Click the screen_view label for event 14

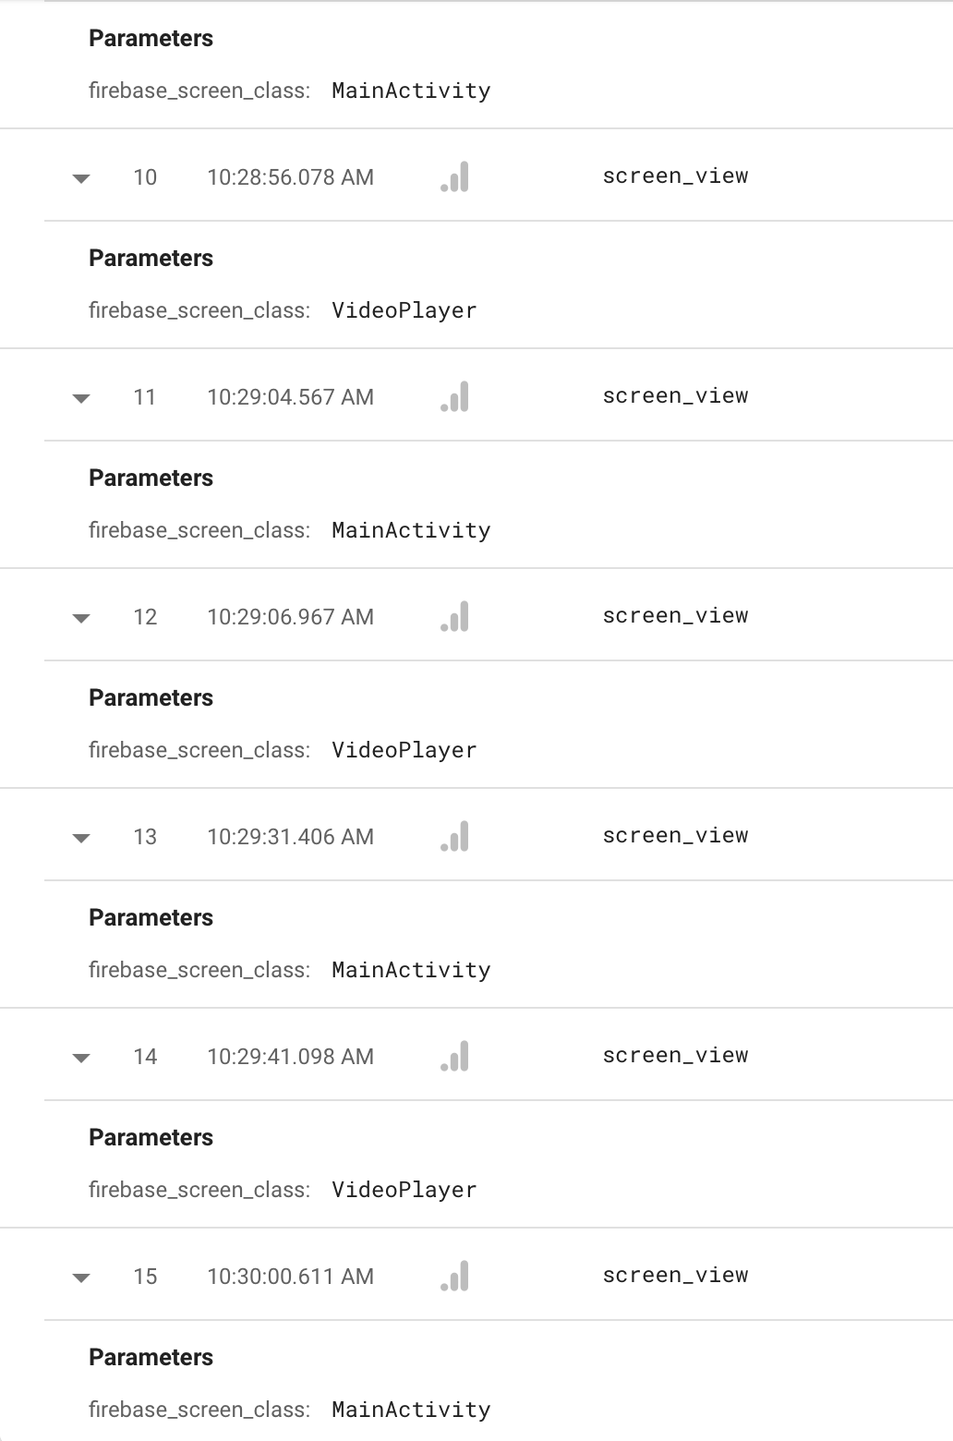click(x=675, y=1055)
